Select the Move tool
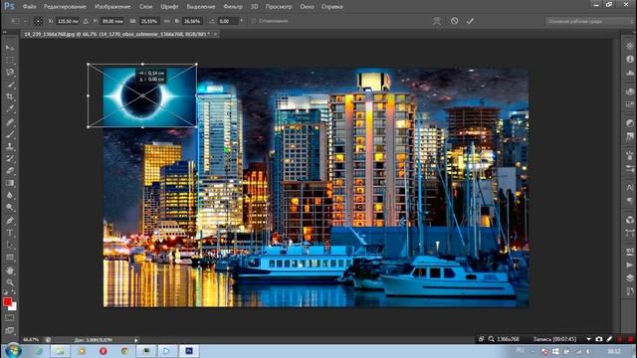 [x=10, y=48]
